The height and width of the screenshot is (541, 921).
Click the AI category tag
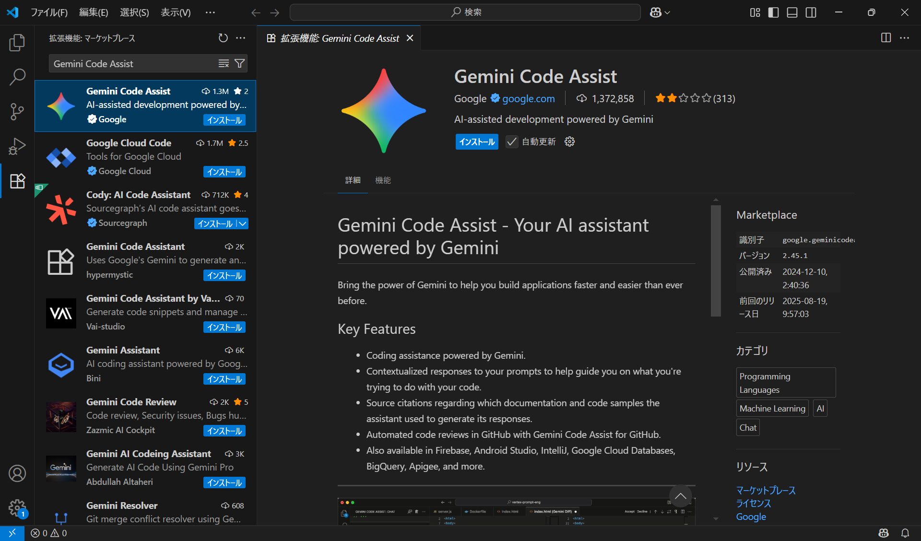pos(820,409)
